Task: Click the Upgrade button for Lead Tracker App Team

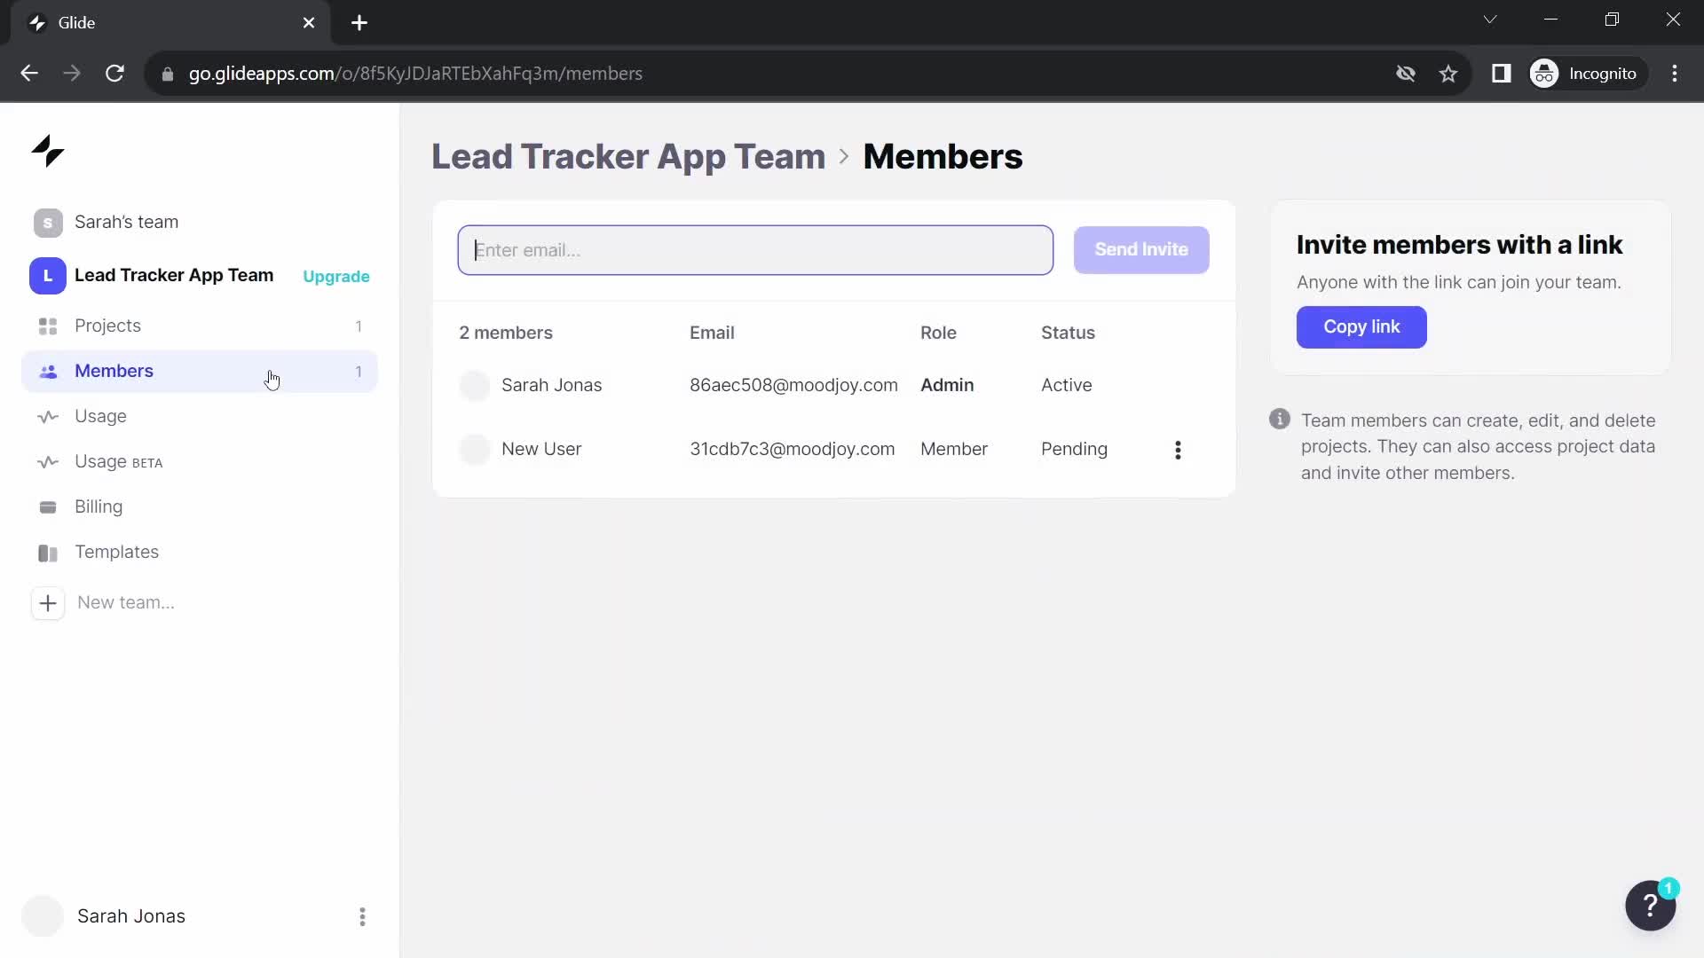Action: pos(337,276)
